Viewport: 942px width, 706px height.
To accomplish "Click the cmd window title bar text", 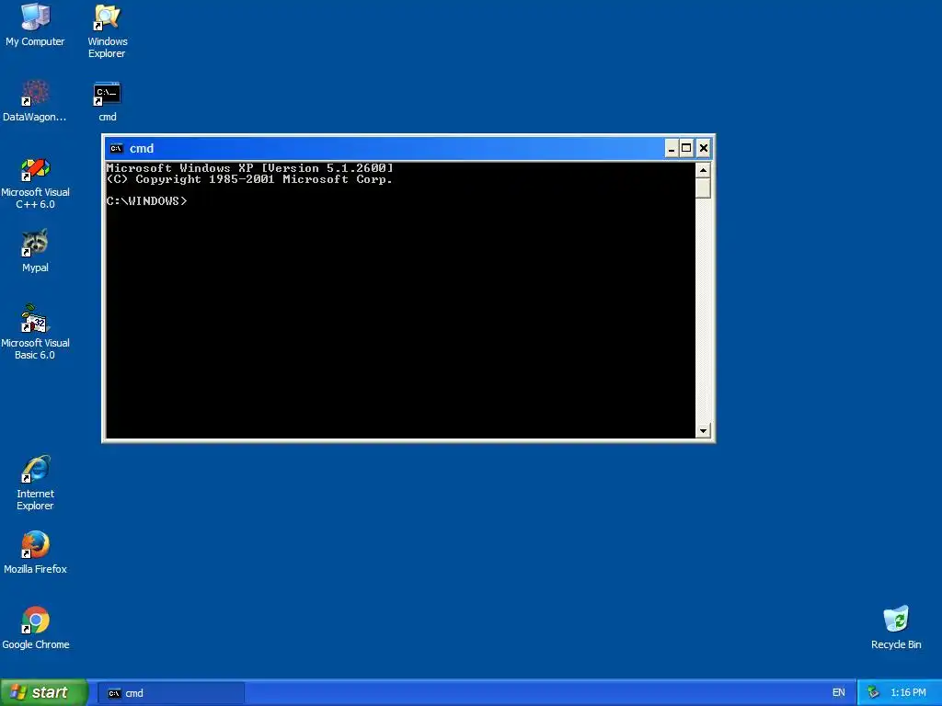I will (142, 148).
